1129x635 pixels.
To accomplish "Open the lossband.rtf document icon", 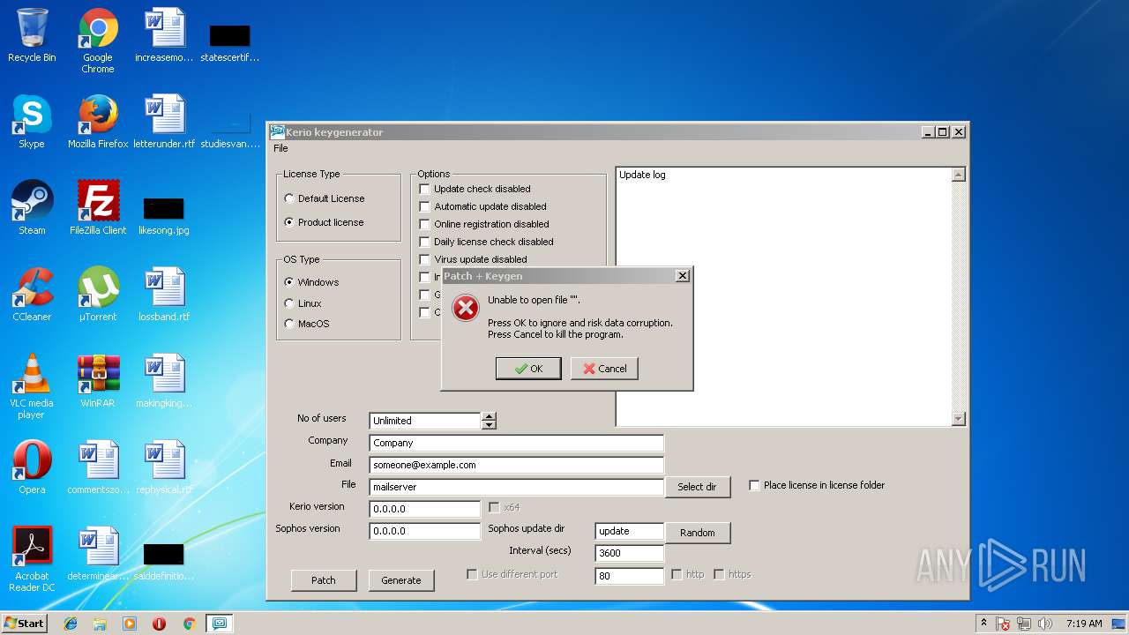I will pos(164,295).
